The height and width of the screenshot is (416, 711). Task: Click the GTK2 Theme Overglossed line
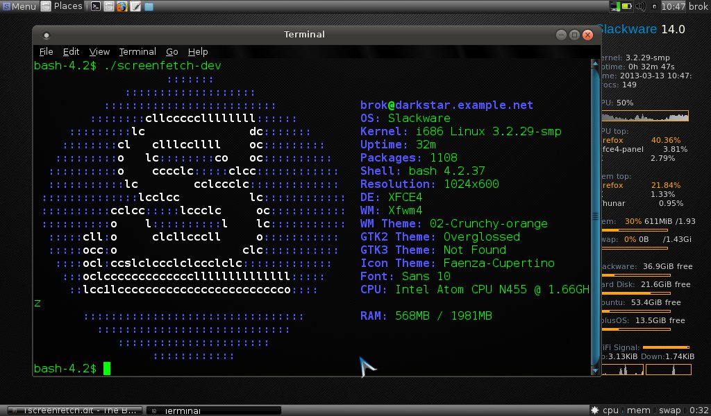pos(440,236)
